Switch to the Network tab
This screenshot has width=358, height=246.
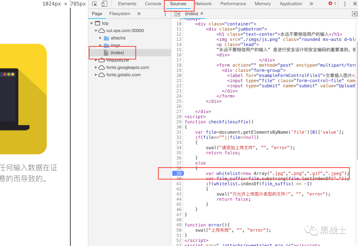(203, 4)
